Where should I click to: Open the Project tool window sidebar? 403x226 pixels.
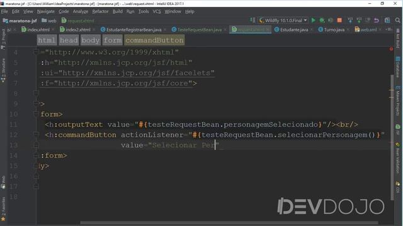(3, 39)
